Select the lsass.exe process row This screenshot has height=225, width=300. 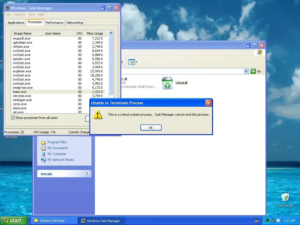[58, 92]
